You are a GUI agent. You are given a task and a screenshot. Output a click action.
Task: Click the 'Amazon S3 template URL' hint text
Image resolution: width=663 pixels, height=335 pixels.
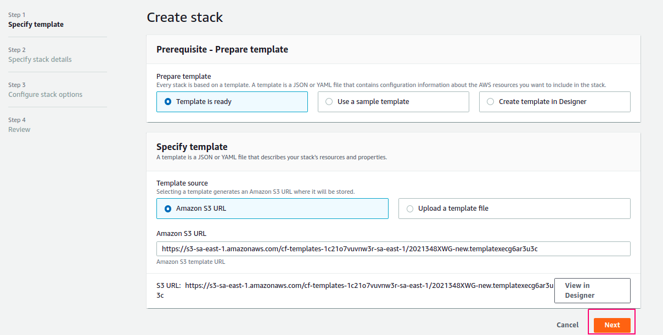(x=191, y=262)
